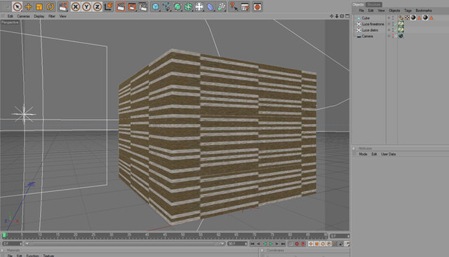Image resolution: width=449 pixels, height=257 pixels.
Task: Select the Live Selection arrow tool
Action: [x=18, y=6]
